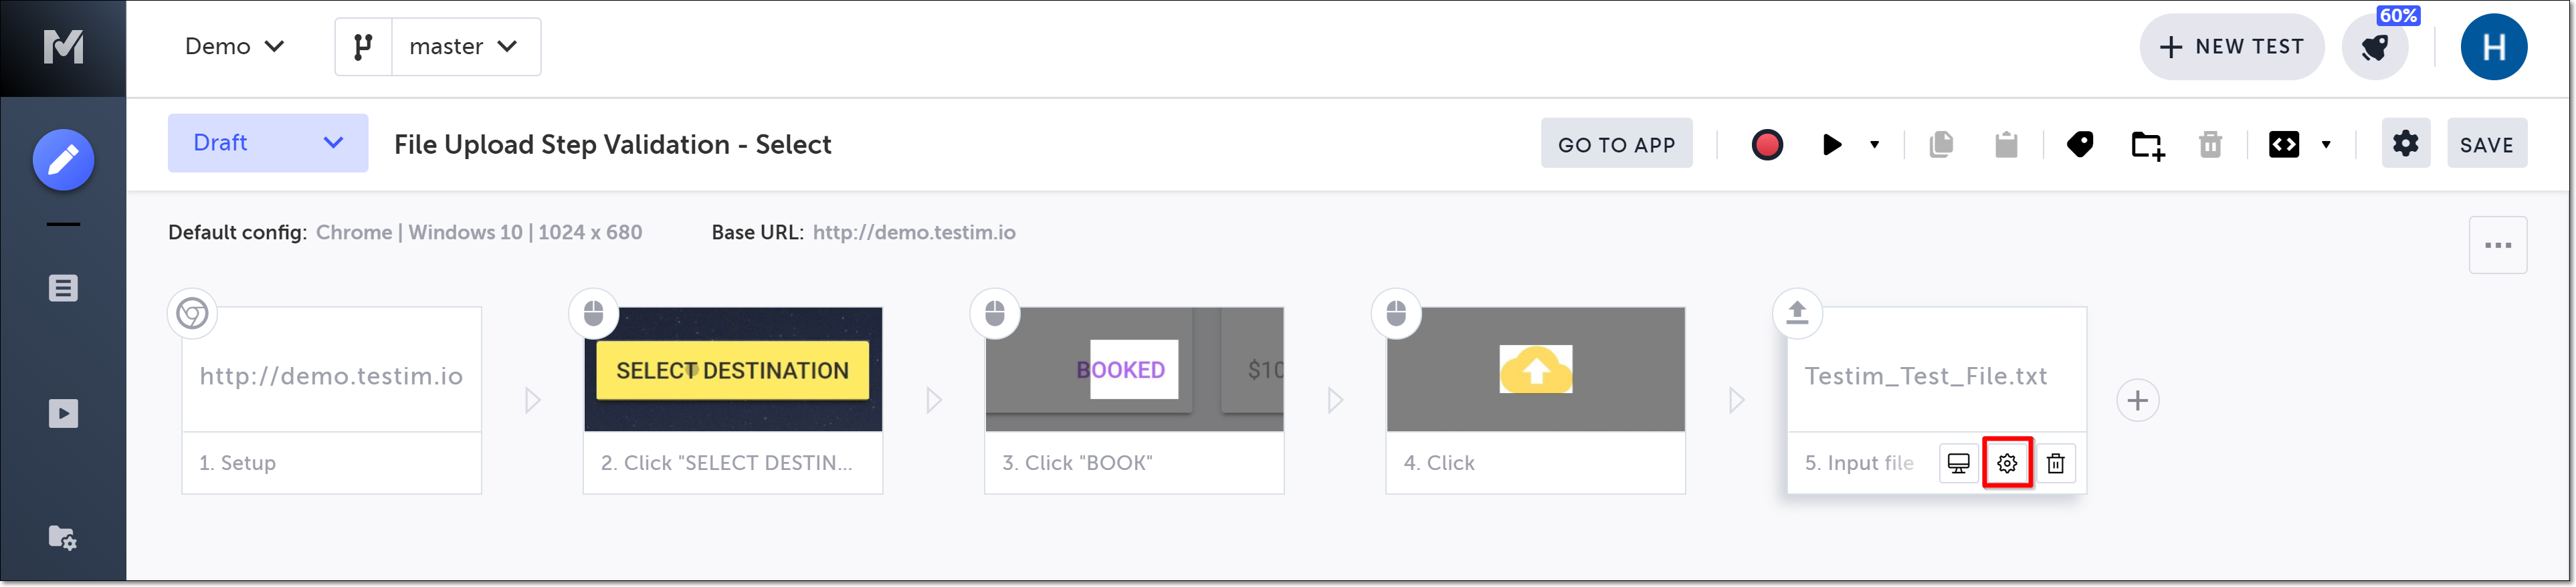
Task: Open the play options dropdown arrow
Action: coord(1875,145)
